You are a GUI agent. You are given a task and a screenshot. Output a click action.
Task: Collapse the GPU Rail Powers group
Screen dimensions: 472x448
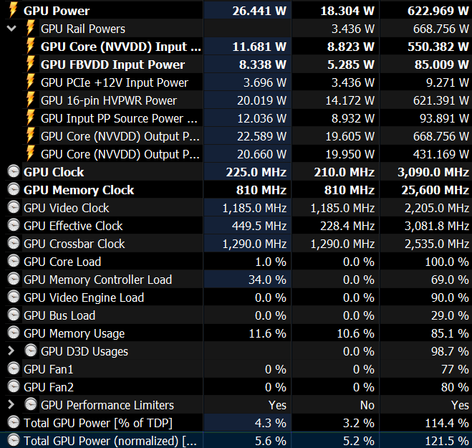(11, 29)
